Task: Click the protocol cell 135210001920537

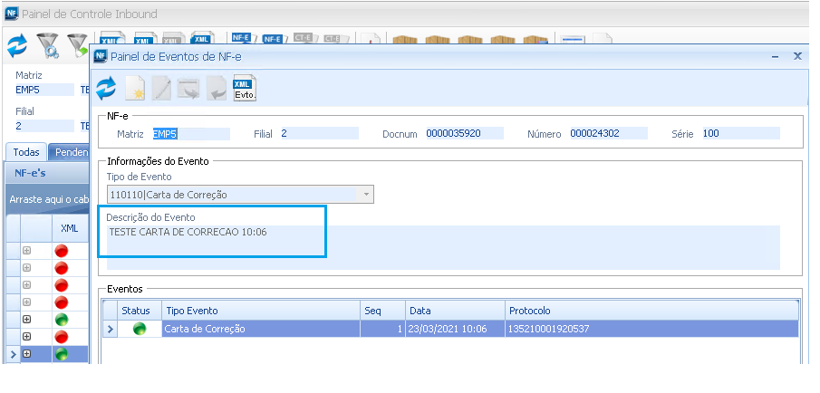Action: pyautogui.click(x=651, y=329)
